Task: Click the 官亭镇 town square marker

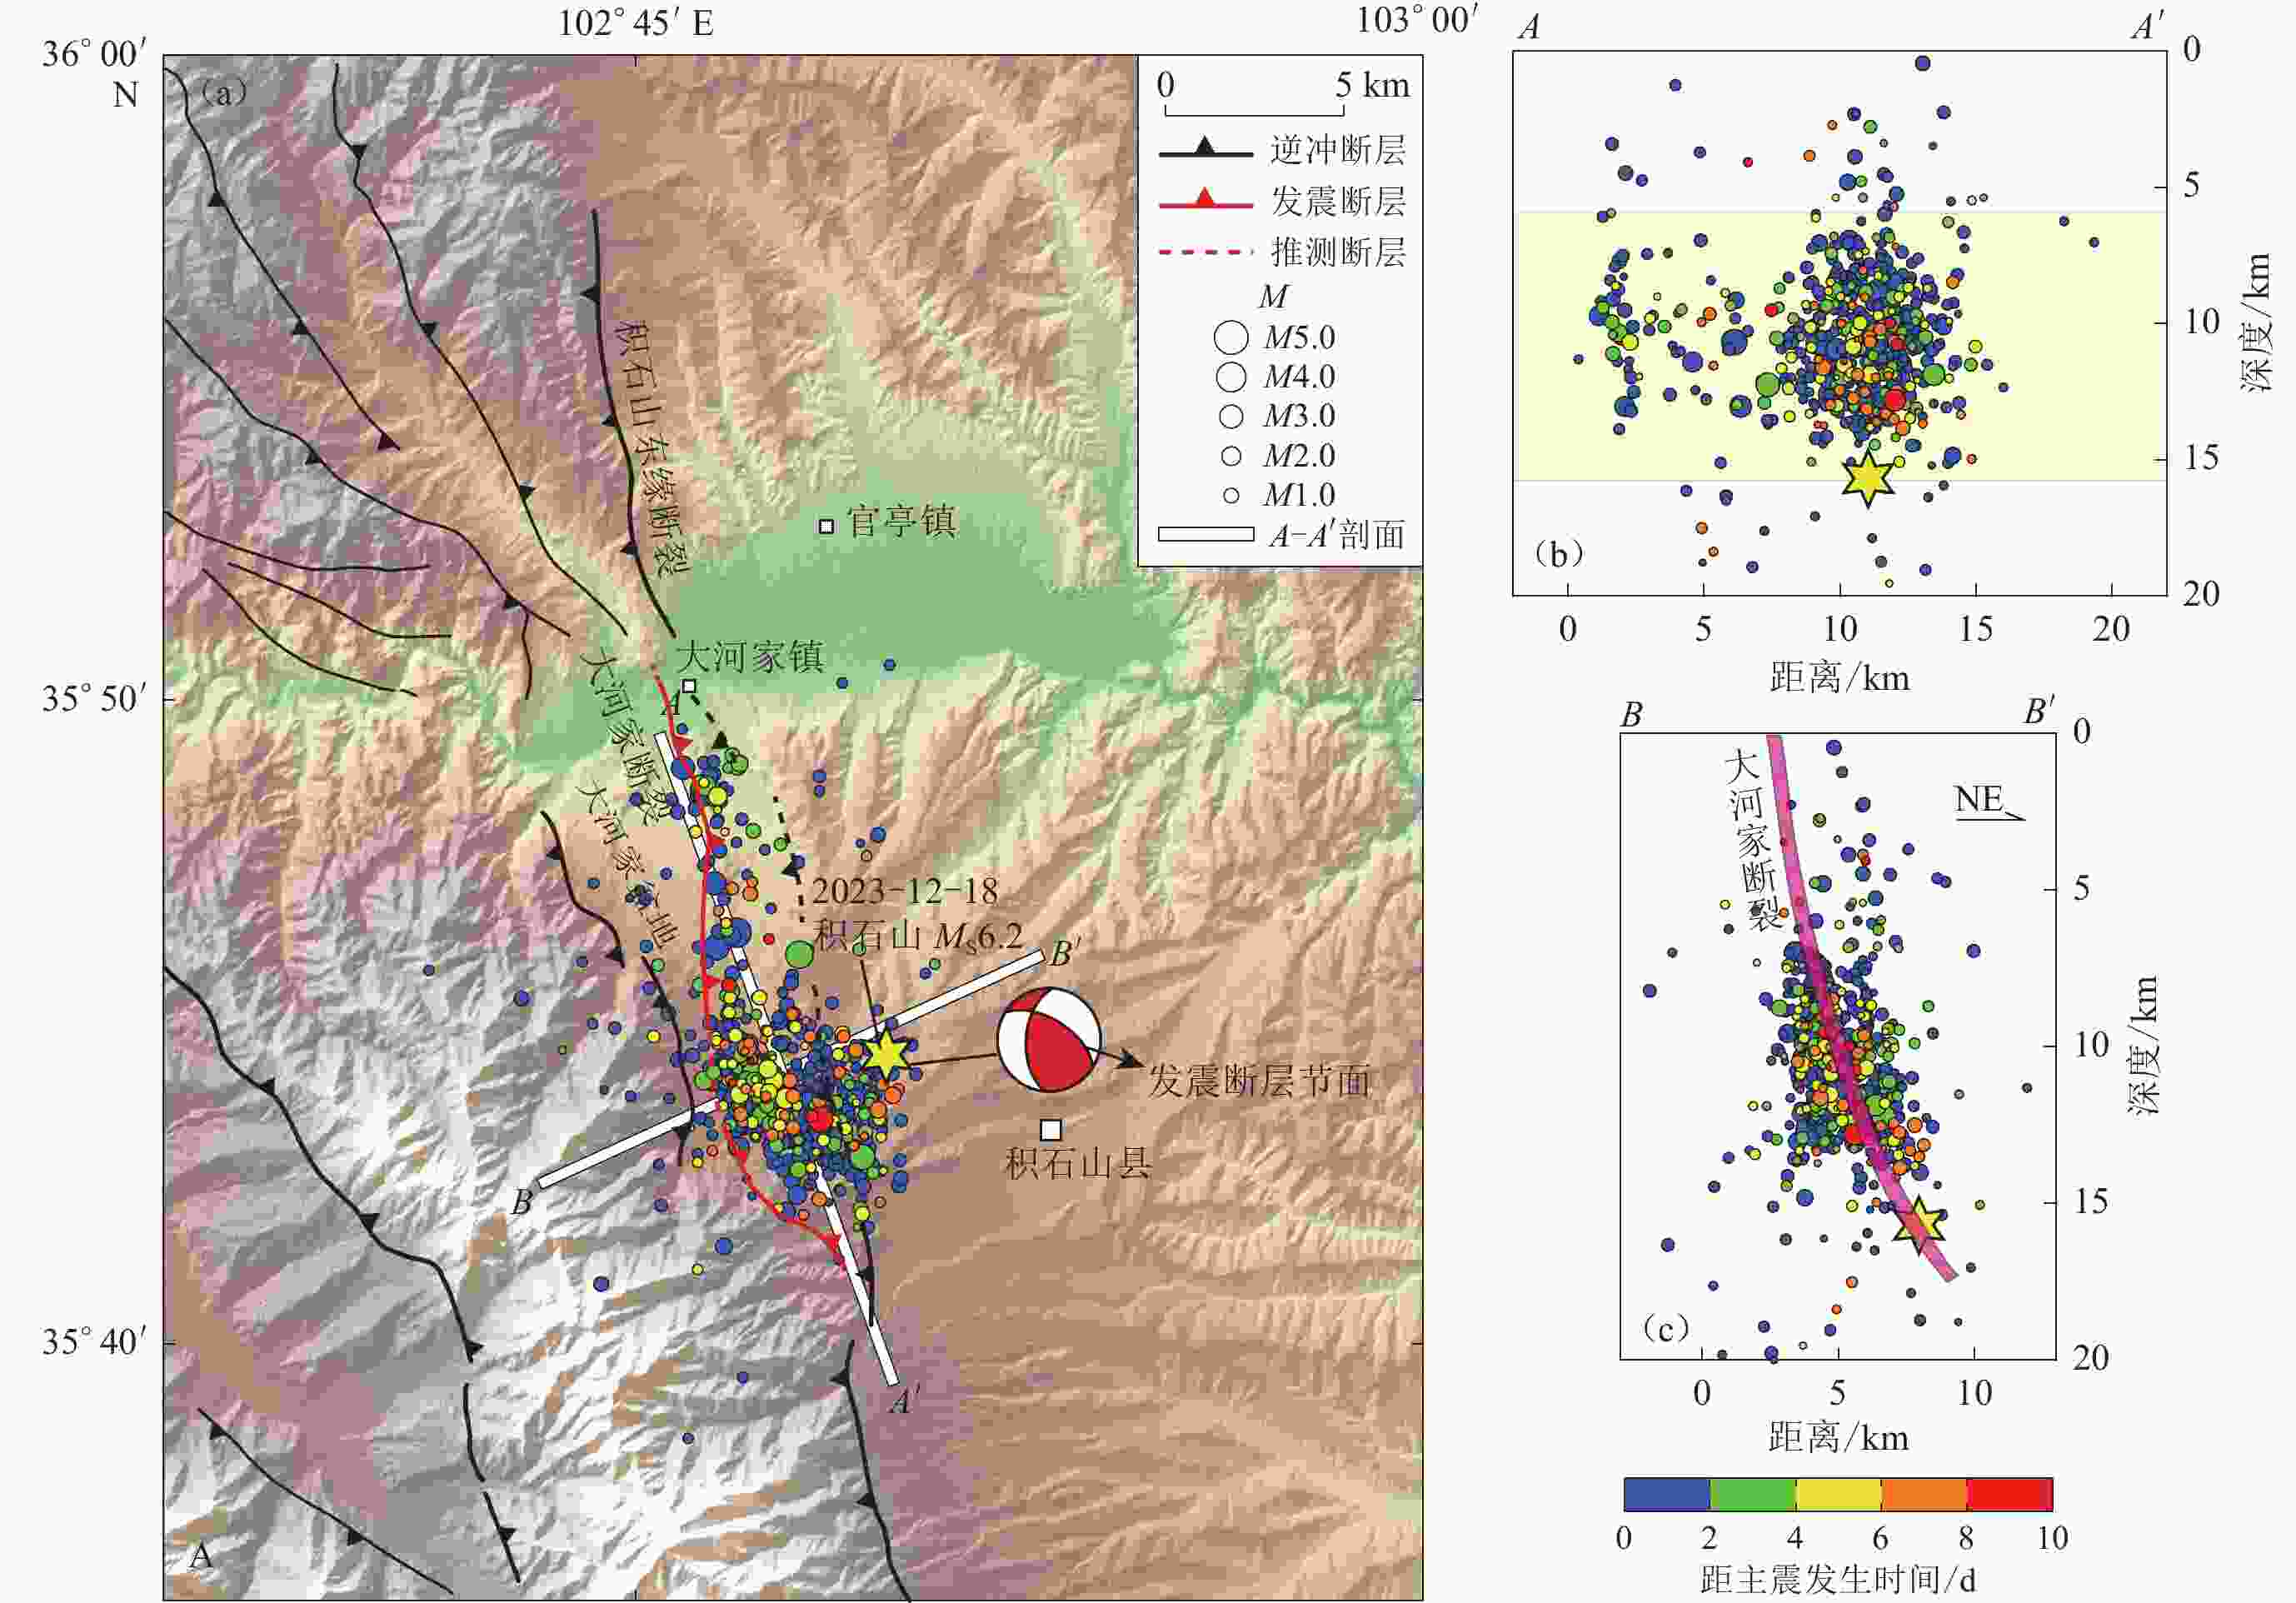Action: 826,526
